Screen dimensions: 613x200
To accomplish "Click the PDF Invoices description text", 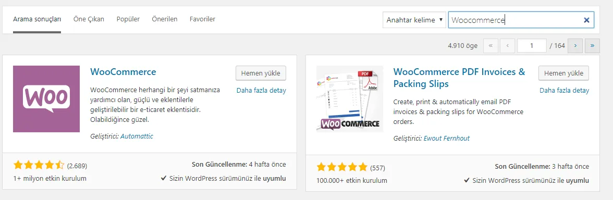I will (x=458, y=111).
